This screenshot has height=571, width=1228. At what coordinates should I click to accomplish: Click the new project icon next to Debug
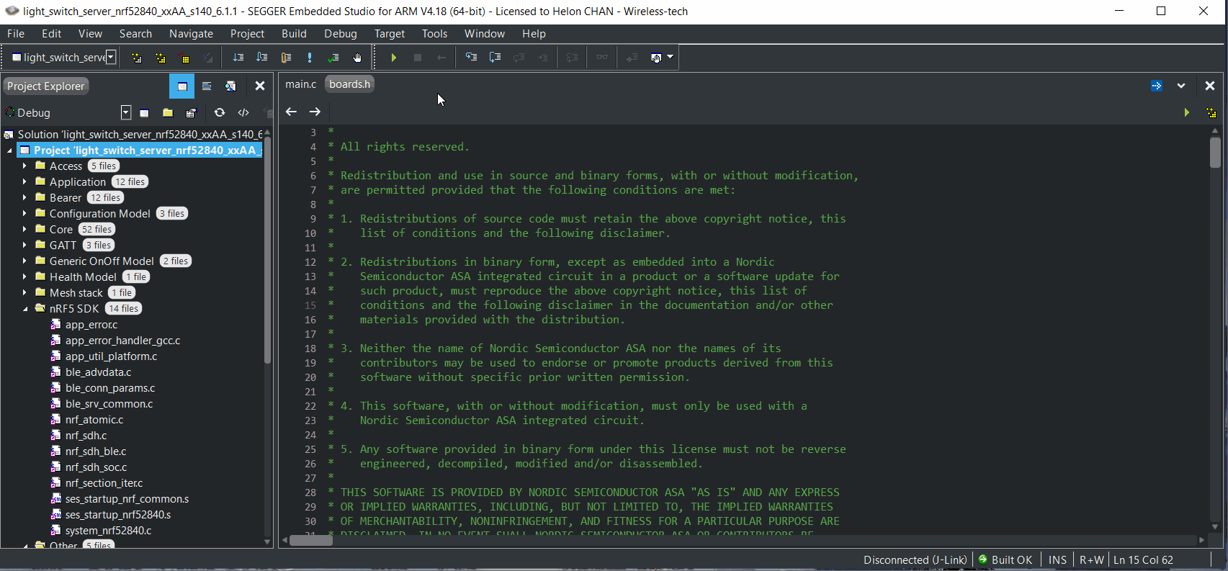144,113
